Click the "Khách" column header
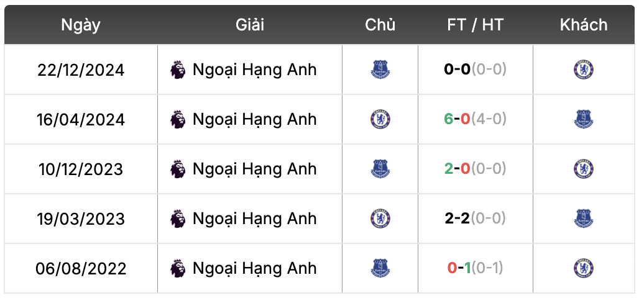 [x=583, y=25]
